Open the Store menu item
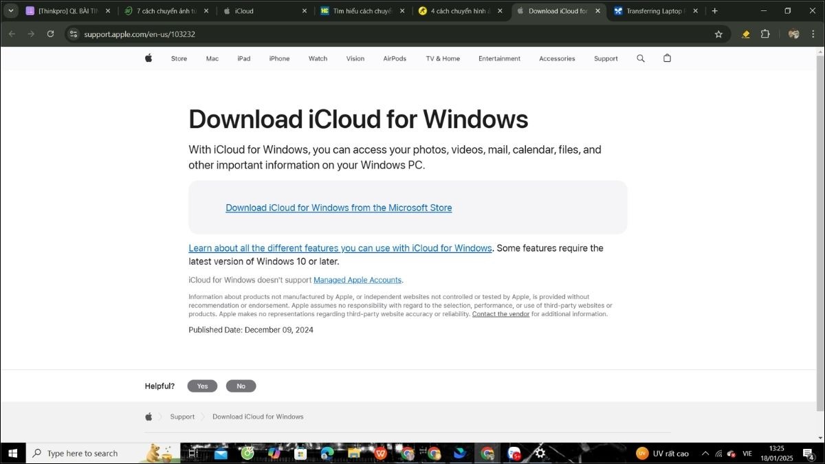 click(179, 58)
